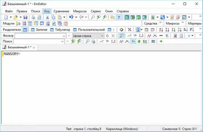
Task: Expand the Средства toolbar overflow chevron
Action: tap(160, 22)
